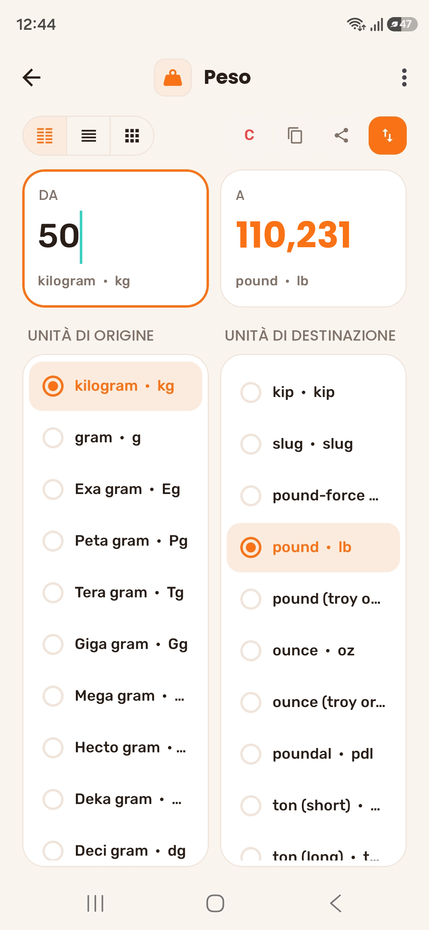
Task: Choose ounce as destination unit
Action: [313, 651]
